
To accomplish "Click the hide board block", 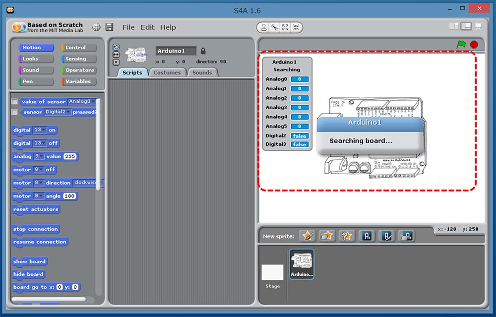I will 28,274.
